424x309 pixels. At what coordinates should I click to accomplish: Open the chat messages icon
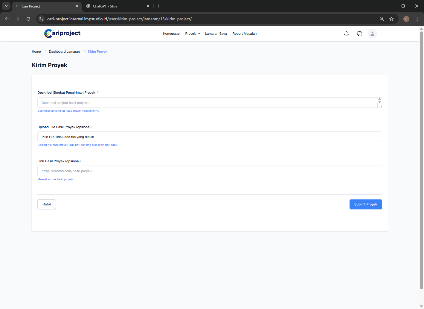click(359, 34)
